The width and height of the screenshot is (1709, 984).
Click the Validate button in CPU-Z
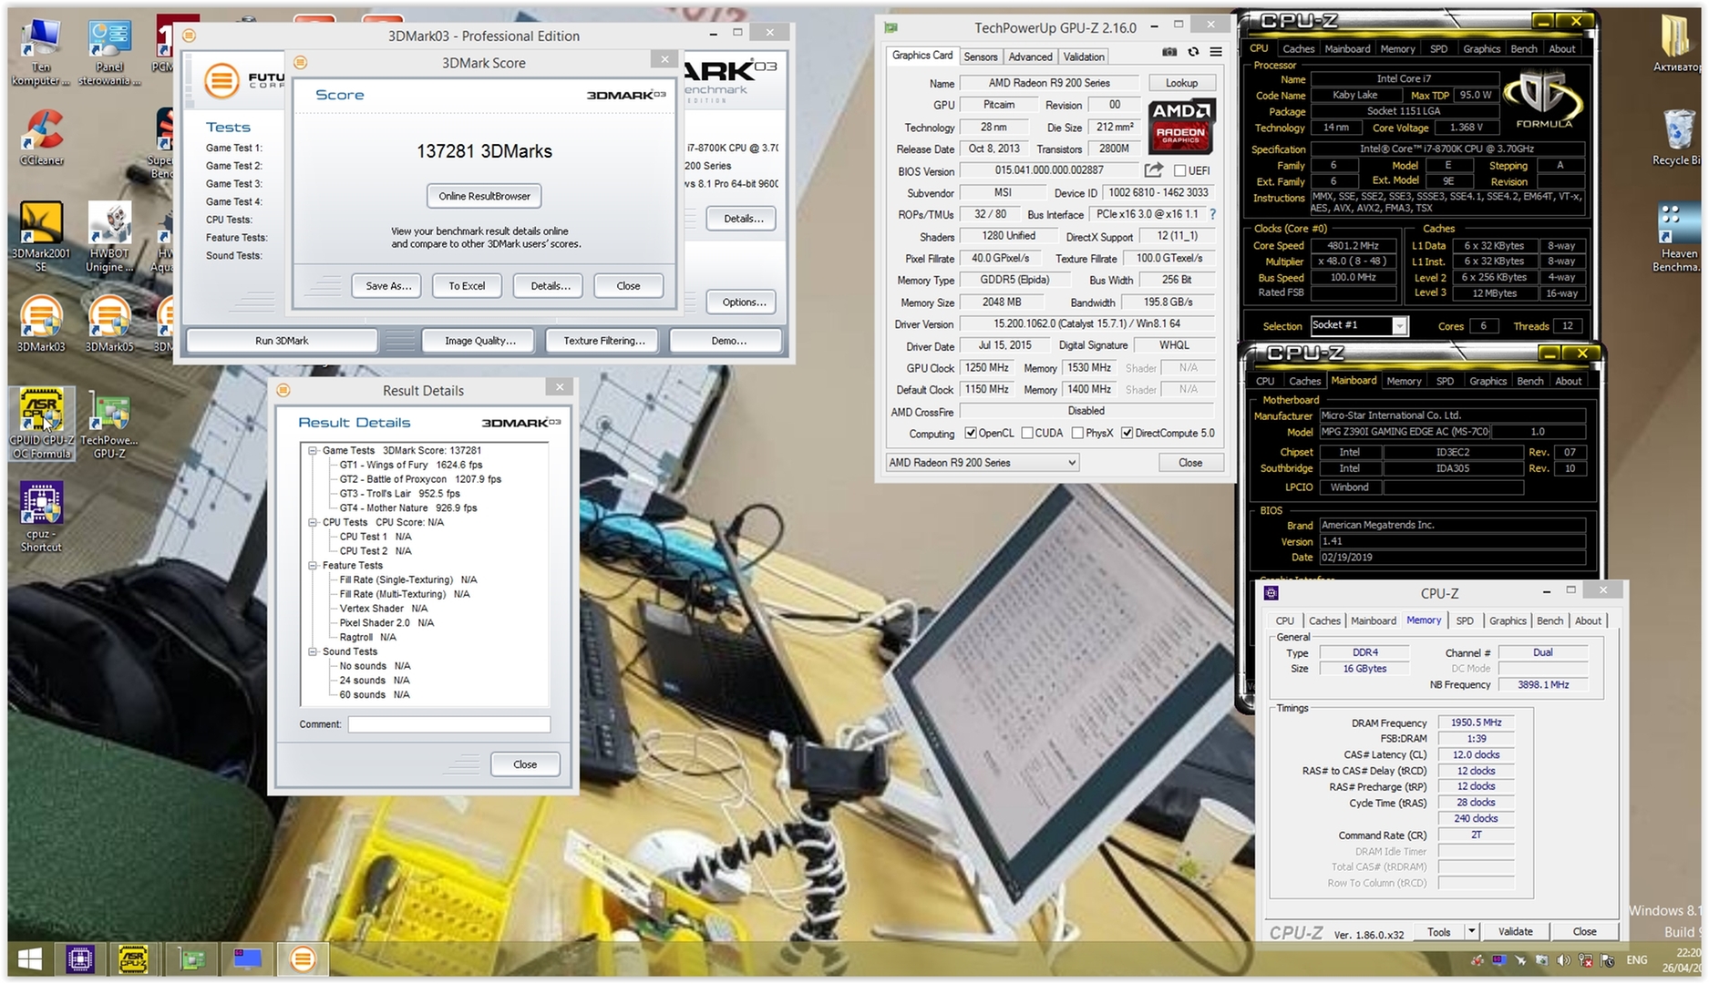(x=1515, y=931)
